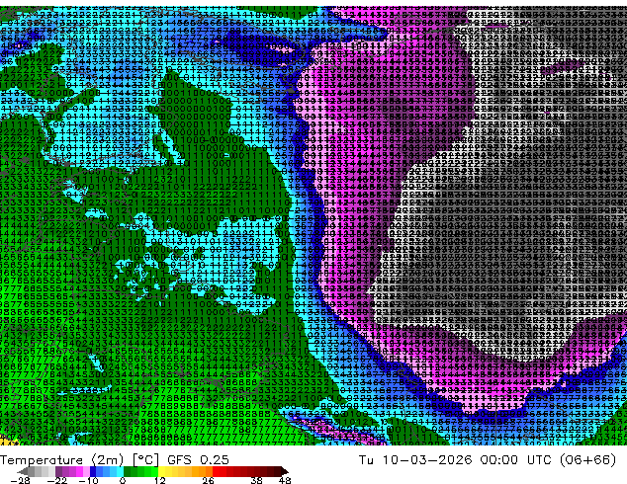Click the '0' legend tick label

coord(123,480)
